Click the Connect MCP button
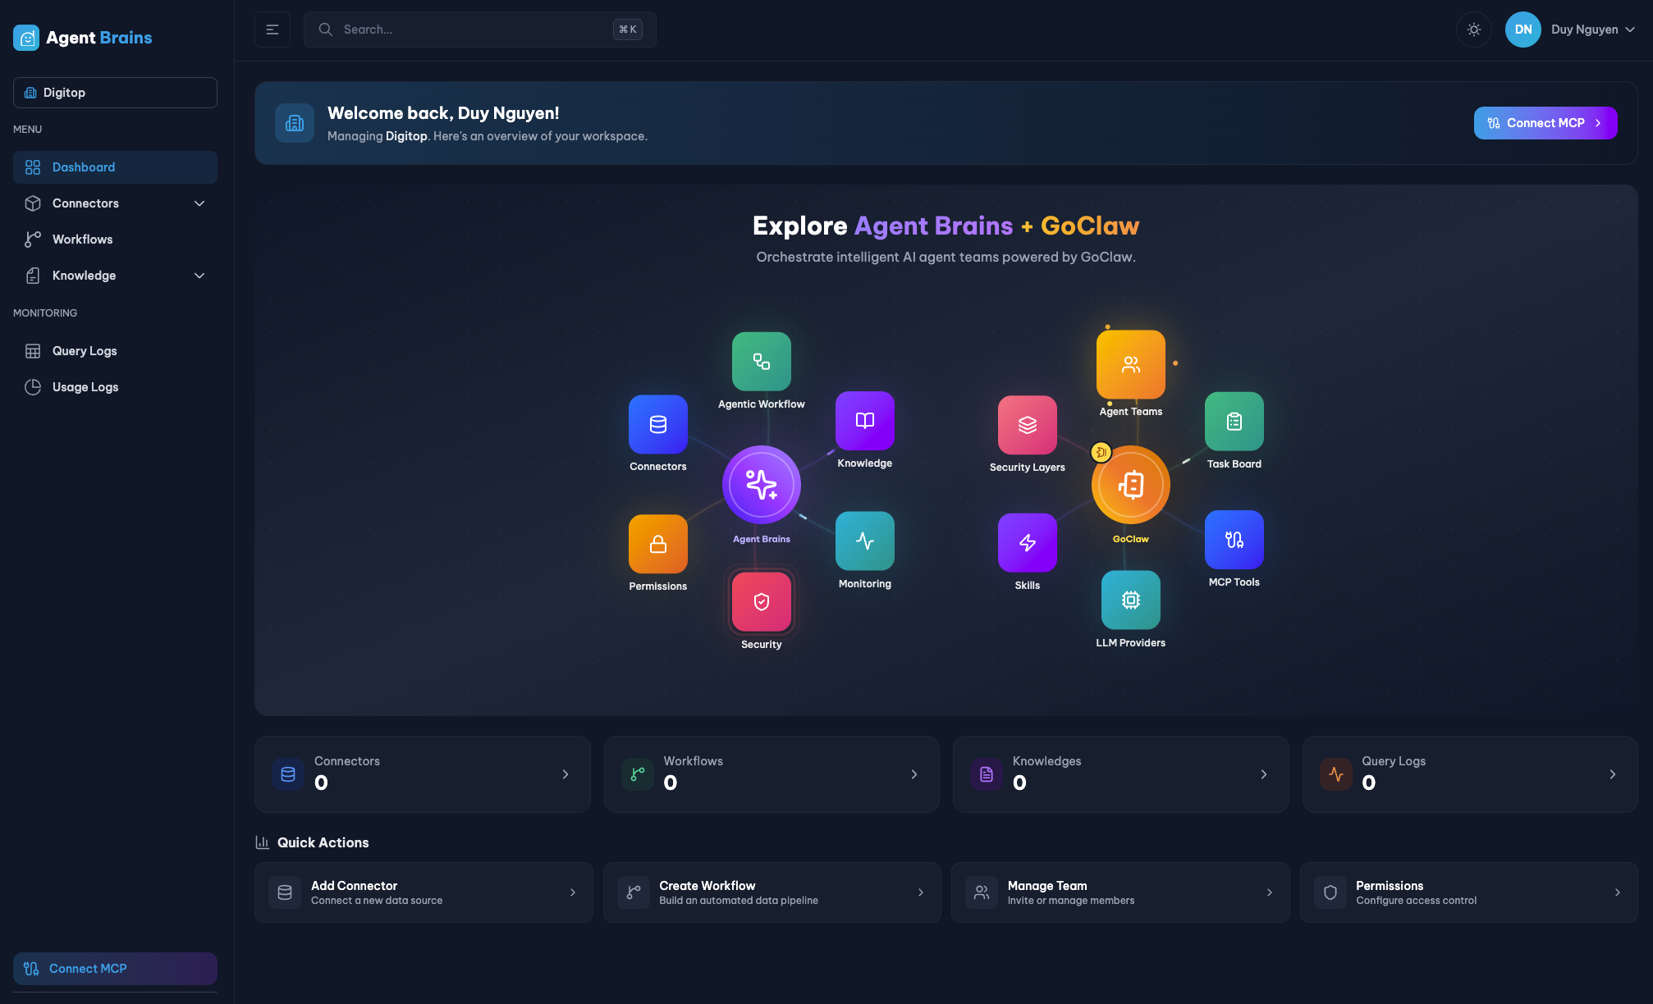This screenshot has height=1004, width=1653. 1545,122
